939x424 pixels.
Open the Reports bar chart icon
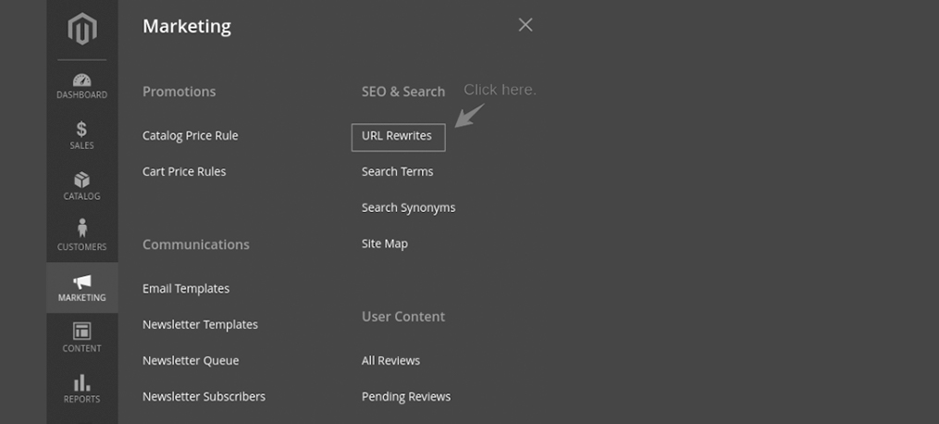(x=82, y=382)
